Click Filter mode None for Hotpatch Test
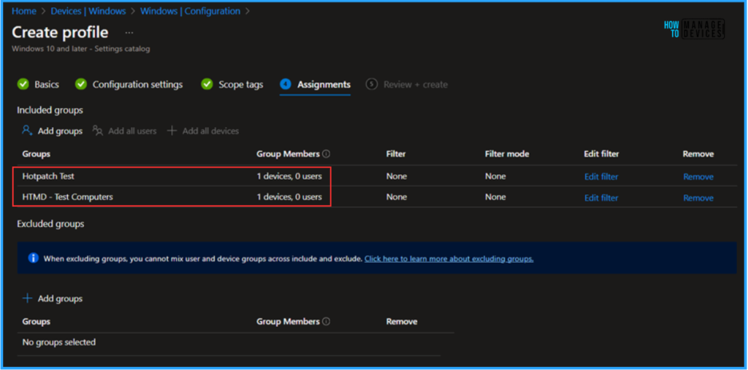The height and width of the screenshot is (370, 748). (495, 176)
